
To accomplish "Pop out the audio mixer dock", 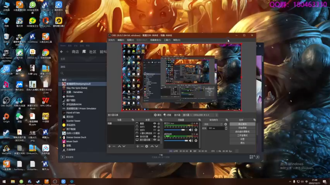I will (x=200, y=120).
